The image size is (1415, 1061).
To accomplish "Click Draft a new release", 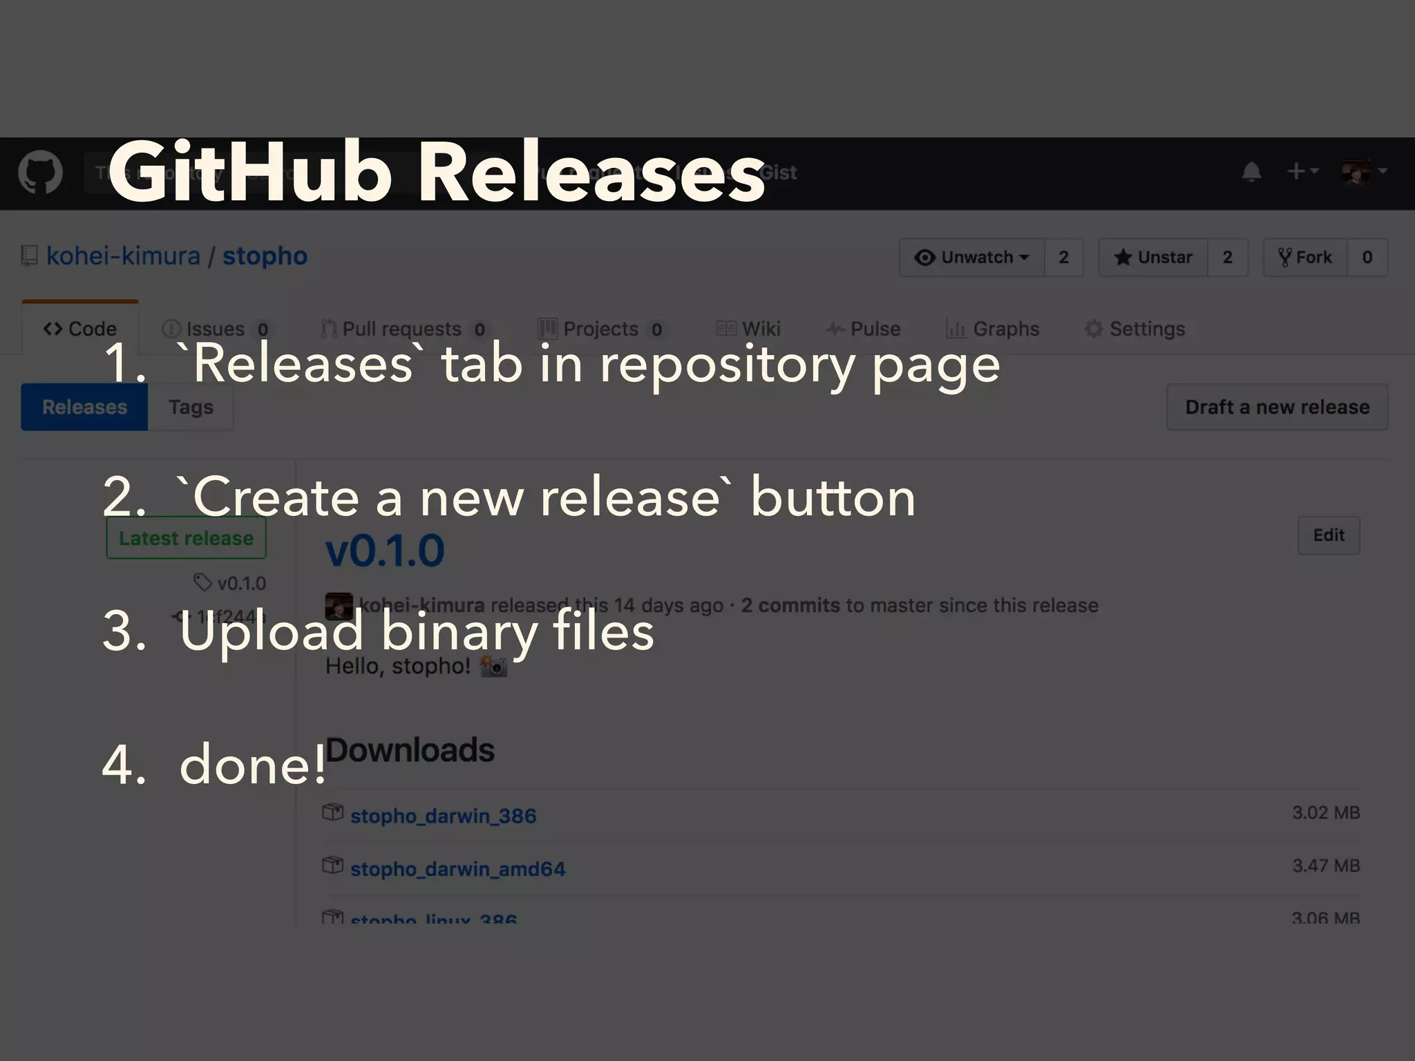I will tap(1278, 407).
